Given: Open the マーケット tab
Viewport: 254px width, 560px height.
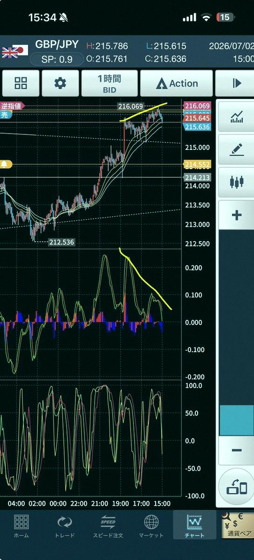Looking at the screenshot, I should click(151, 526).
